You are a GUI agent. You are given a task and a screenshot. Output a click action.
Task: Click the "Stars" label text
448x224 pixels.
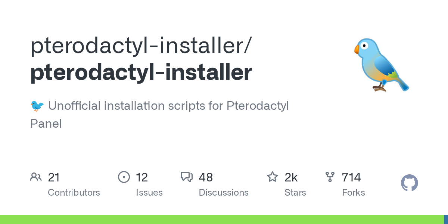(x=295, y=193)
